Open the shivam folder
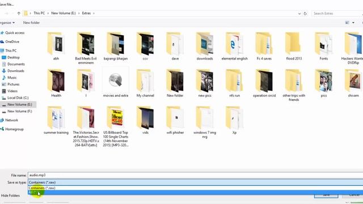The width and height of the screenshot is (363, 204). point(353,83)
